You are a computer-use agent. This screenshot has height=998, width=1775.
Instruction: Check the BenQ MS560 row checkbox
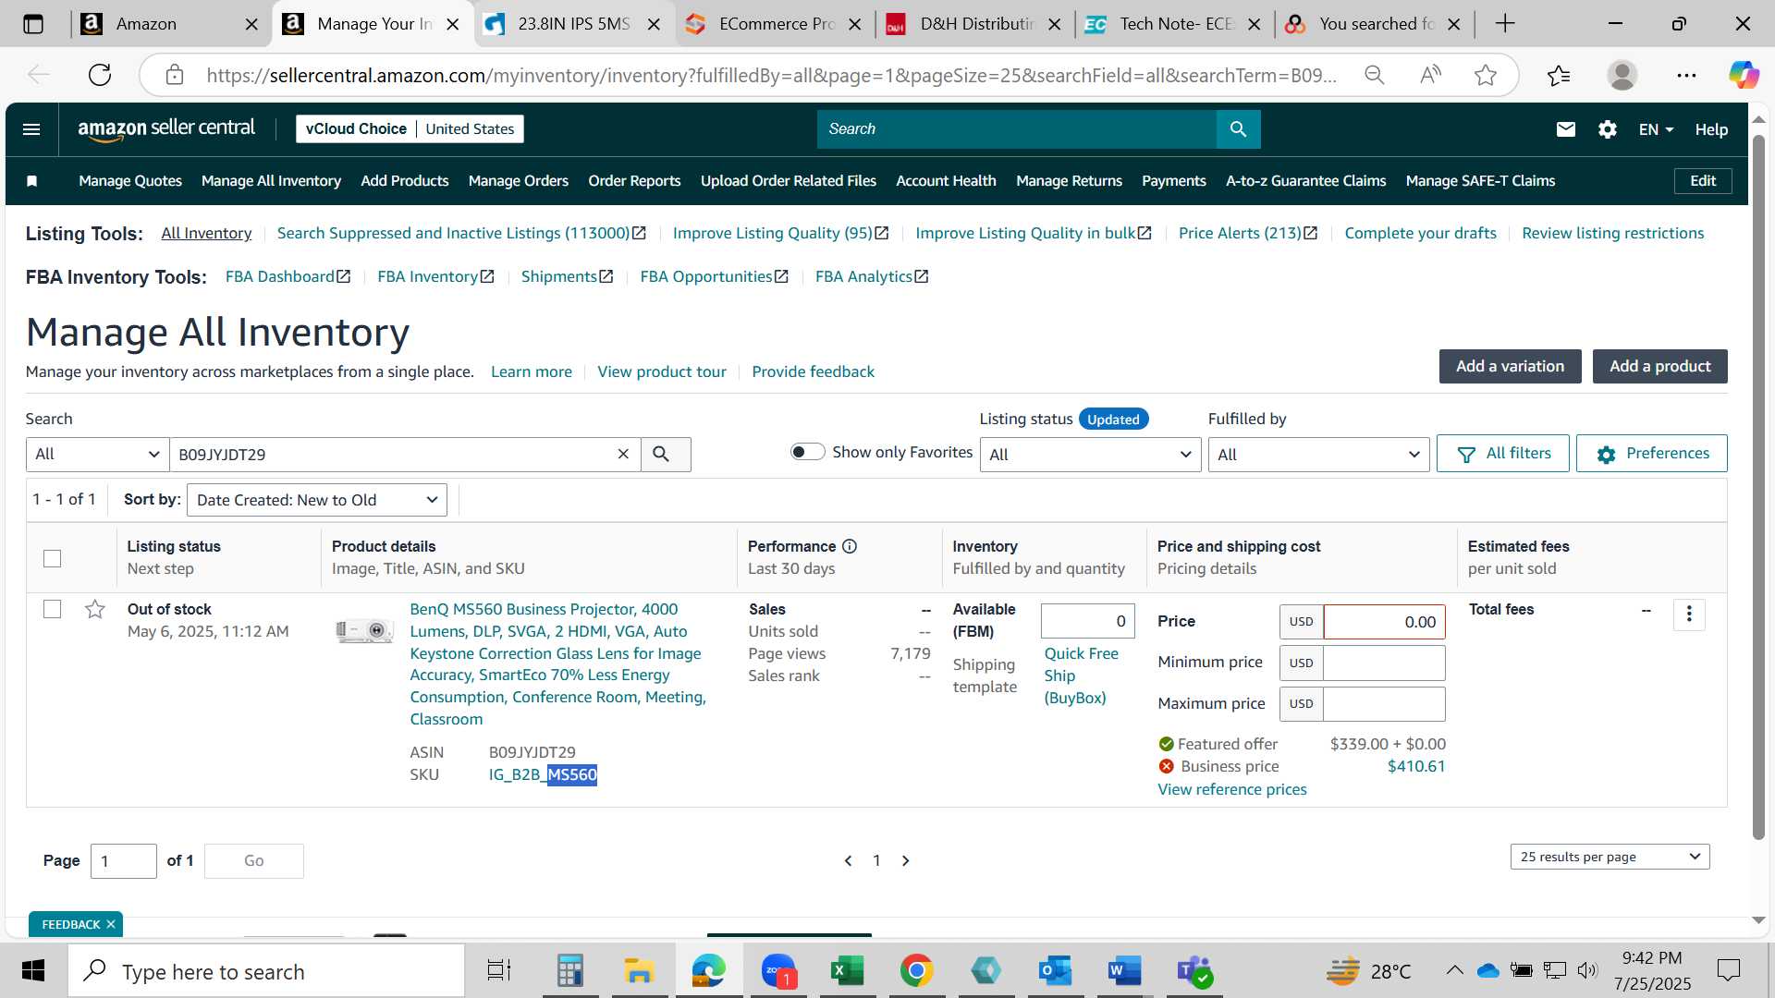(52, 609)
